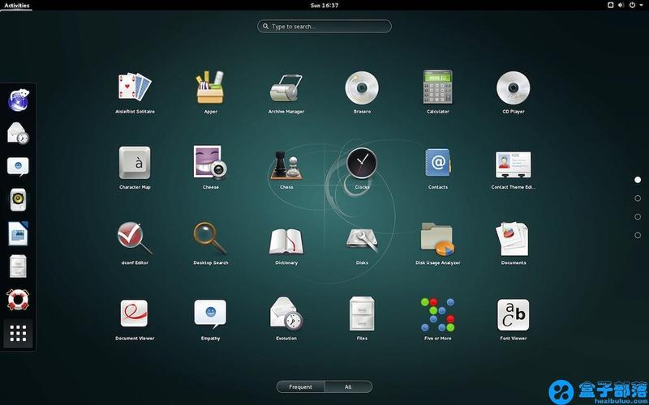Launch Brasero disc burner
The height and width of the screenshot is (405, 649).
362,92
